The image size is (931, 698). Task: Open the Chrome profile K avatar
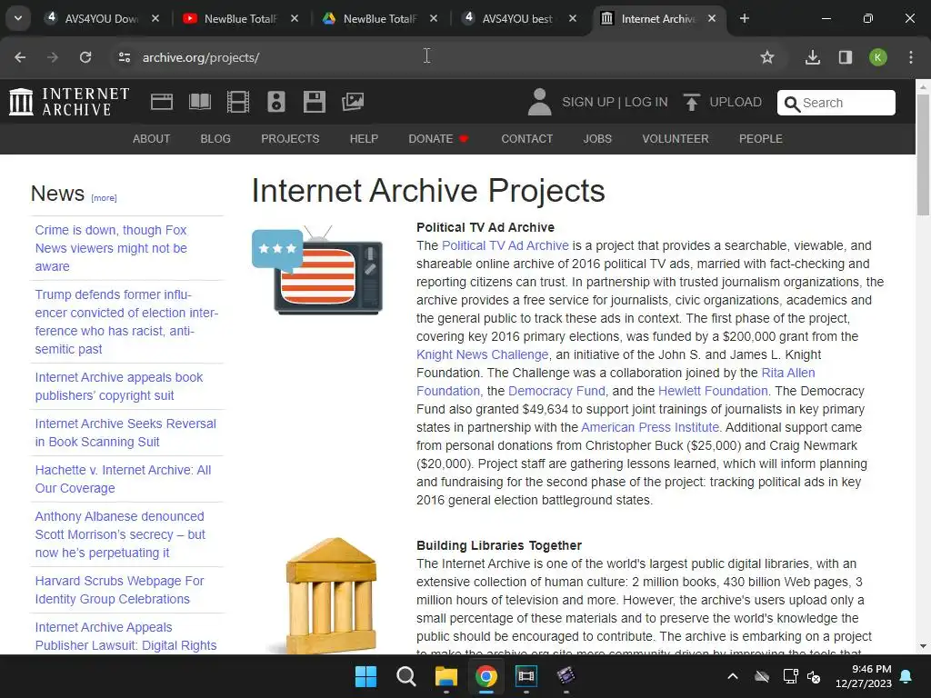pyautogui.click(x=878, y=57)
